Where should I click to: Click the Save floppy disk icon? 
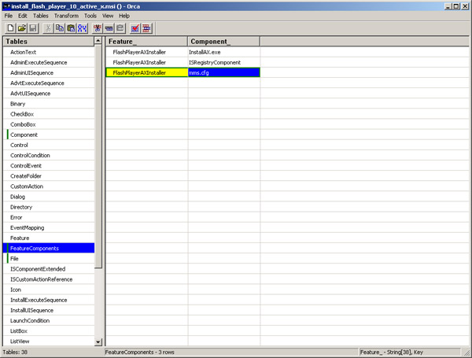[x=33, y=28]
